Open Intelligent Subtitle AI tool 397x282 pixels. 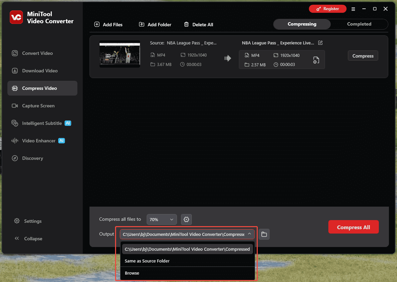[x=42, y=123]
